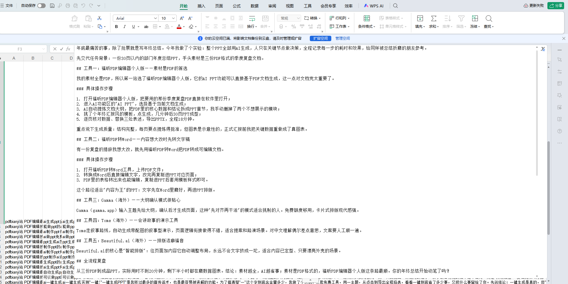568x284 pixels.
Task: Add thousands separator number style
Action: [x=302, y=27]
